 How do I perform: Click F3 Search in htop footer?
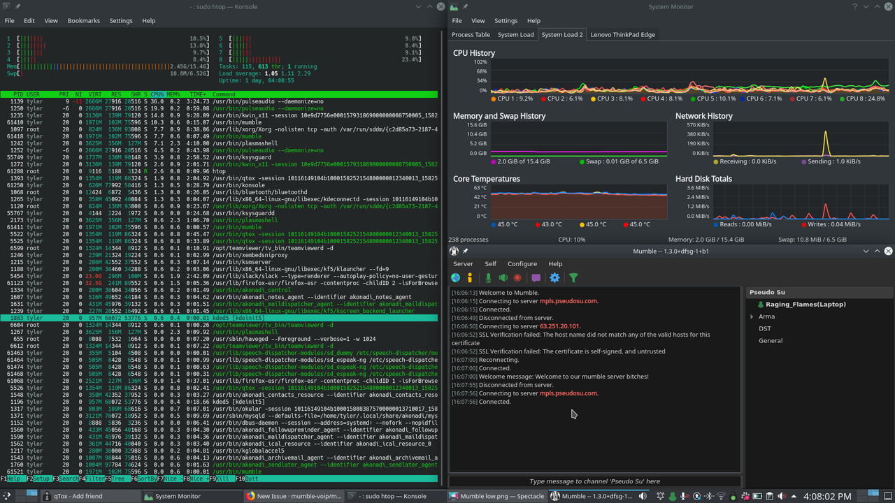64,479
